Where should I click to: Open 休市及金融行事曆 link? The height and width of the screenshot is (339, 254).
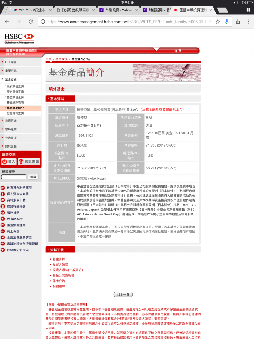coord(19,188)
